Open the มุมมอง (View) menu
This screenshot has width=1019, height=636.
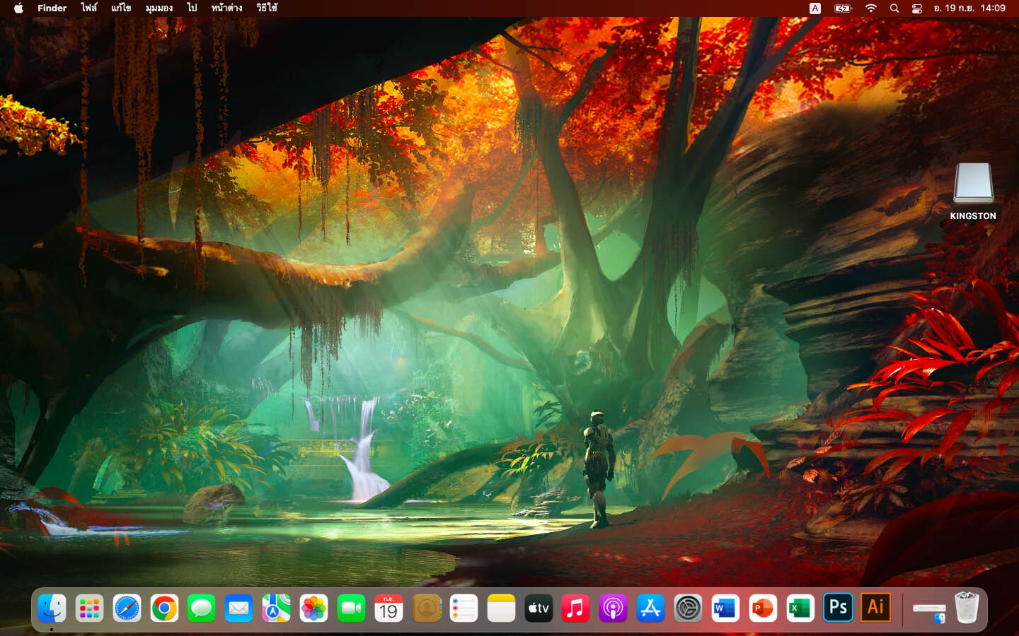pos(159,8)
